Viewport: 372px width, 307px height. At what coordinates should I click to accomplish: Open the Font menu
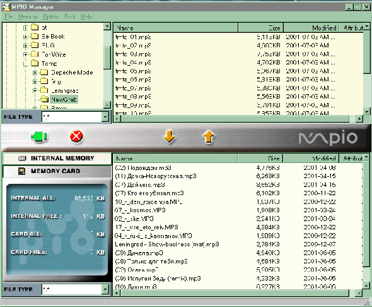[x=69, y=16]
